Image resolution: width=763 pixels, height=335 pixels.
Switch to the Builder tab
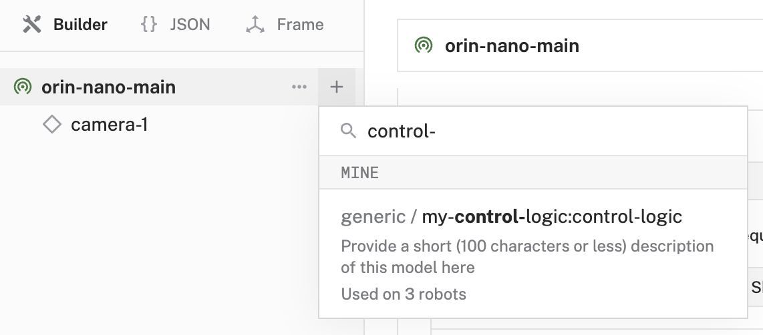[80, 25]
